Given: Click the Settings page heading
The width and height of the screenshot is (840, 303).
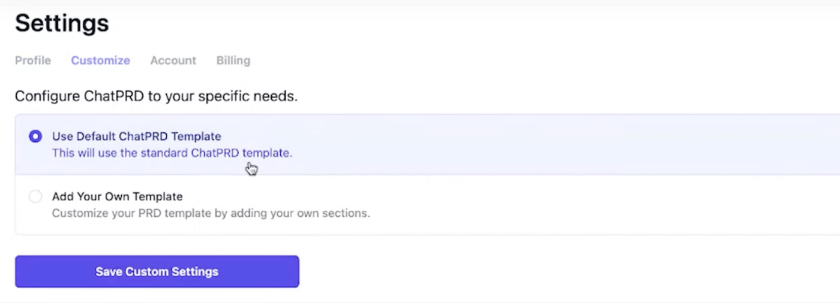Looking at the screenshot, I should 62,23.
